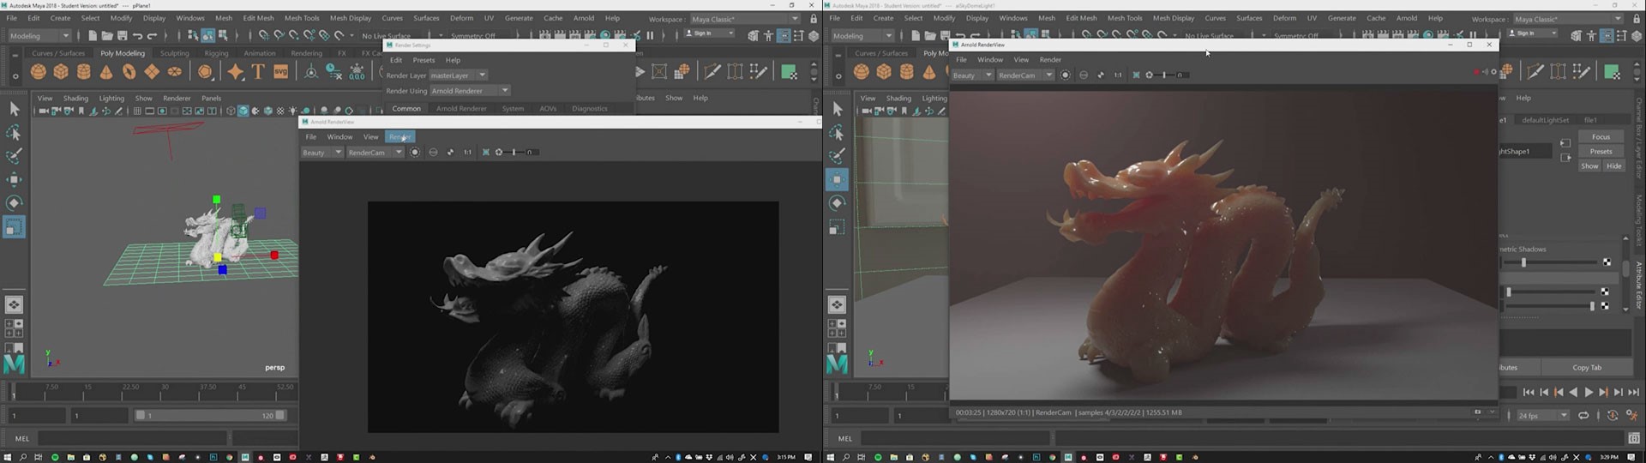Click Presets button in right Attribute Editor

(1601, 151)
